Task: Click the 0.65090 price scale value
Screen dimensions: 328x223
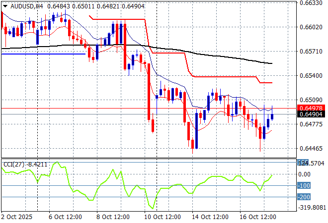Action: pos(311,100)
